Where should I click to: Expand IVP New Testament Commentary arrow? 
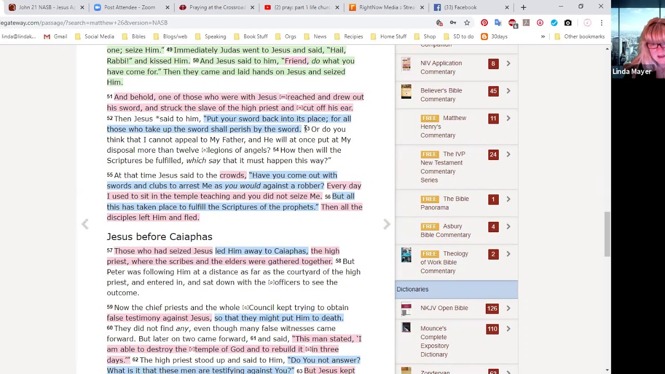coord(508,154)
